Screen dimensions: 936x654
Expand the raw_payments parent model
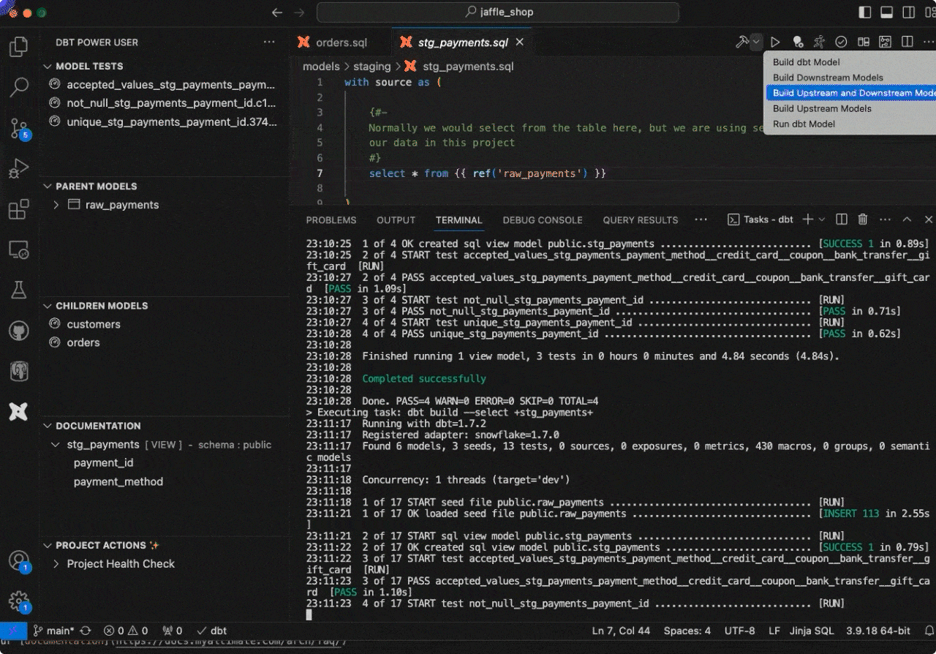(56, 205)
